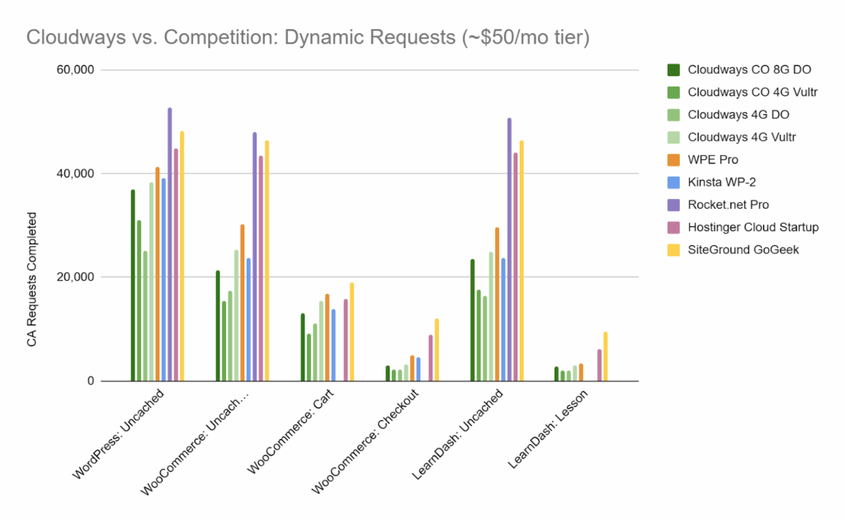Select the blue Kinsta WP-2 legend swatch
Viewport: 845px width, 521px height.
pyautogui.click(x=673, y=182)
